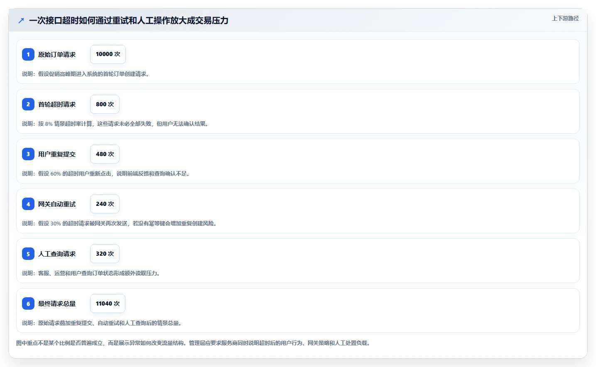Viewport: 596px width, 367px height.
Task: Click step number 6 badge
Action: click(x=28, y=303)
